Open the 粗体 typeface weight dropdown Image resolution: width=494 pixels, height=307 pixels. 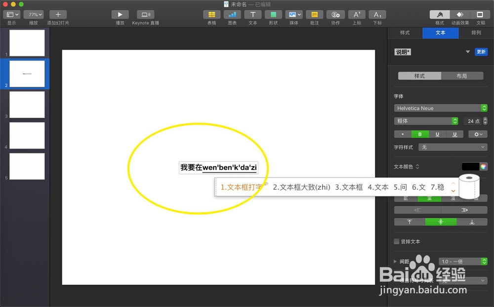[426, 121]
